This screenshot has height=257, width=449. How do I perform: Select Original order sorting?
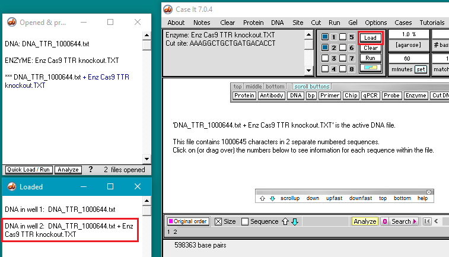click(x=189, y=221)
